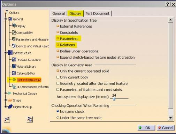Enable Only current body checkbox

click(x=58, y=77)
